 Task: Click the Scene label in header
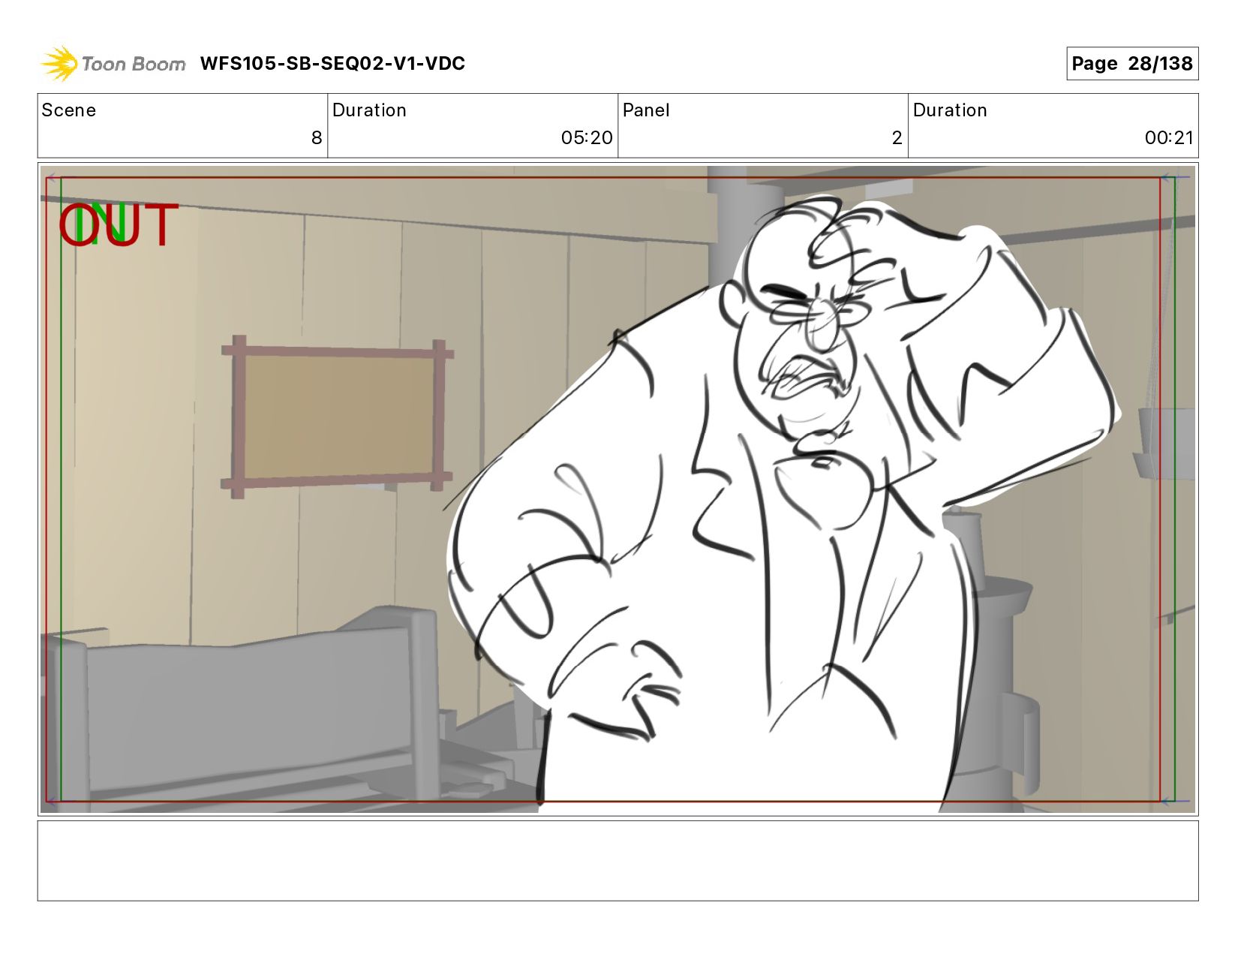click(69, 110)
